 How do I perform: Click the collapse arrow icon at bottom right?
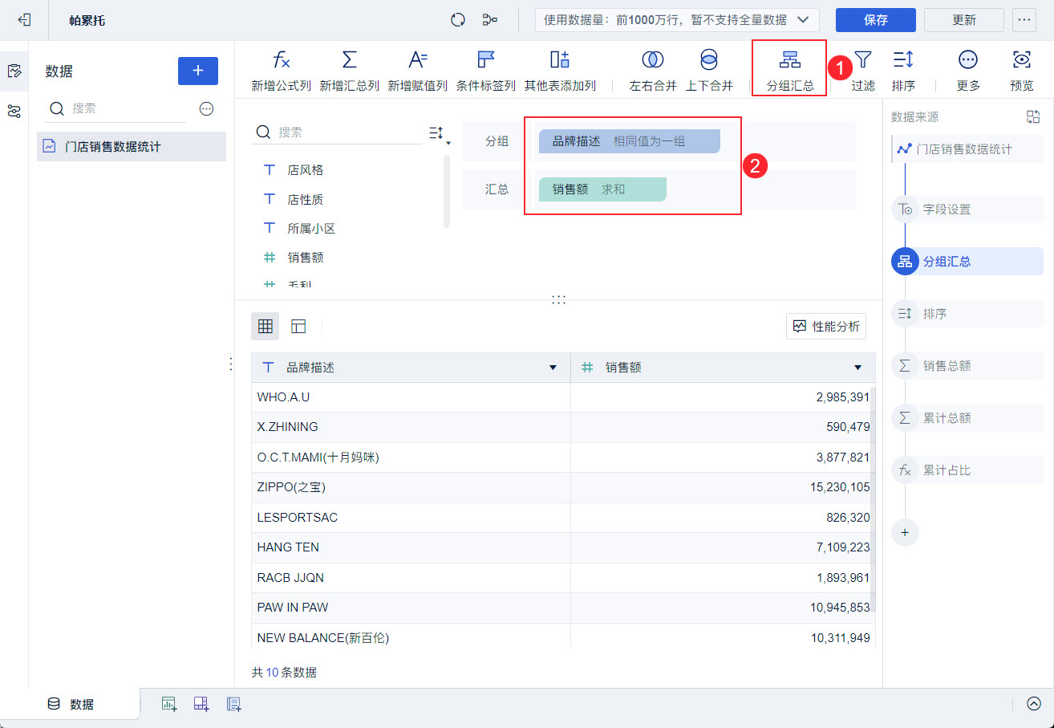1033,704
